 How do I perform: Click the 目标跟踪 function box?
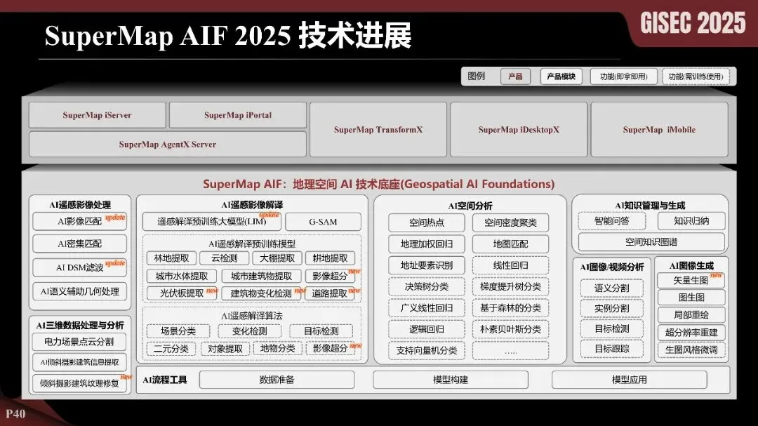pos(612,349)
